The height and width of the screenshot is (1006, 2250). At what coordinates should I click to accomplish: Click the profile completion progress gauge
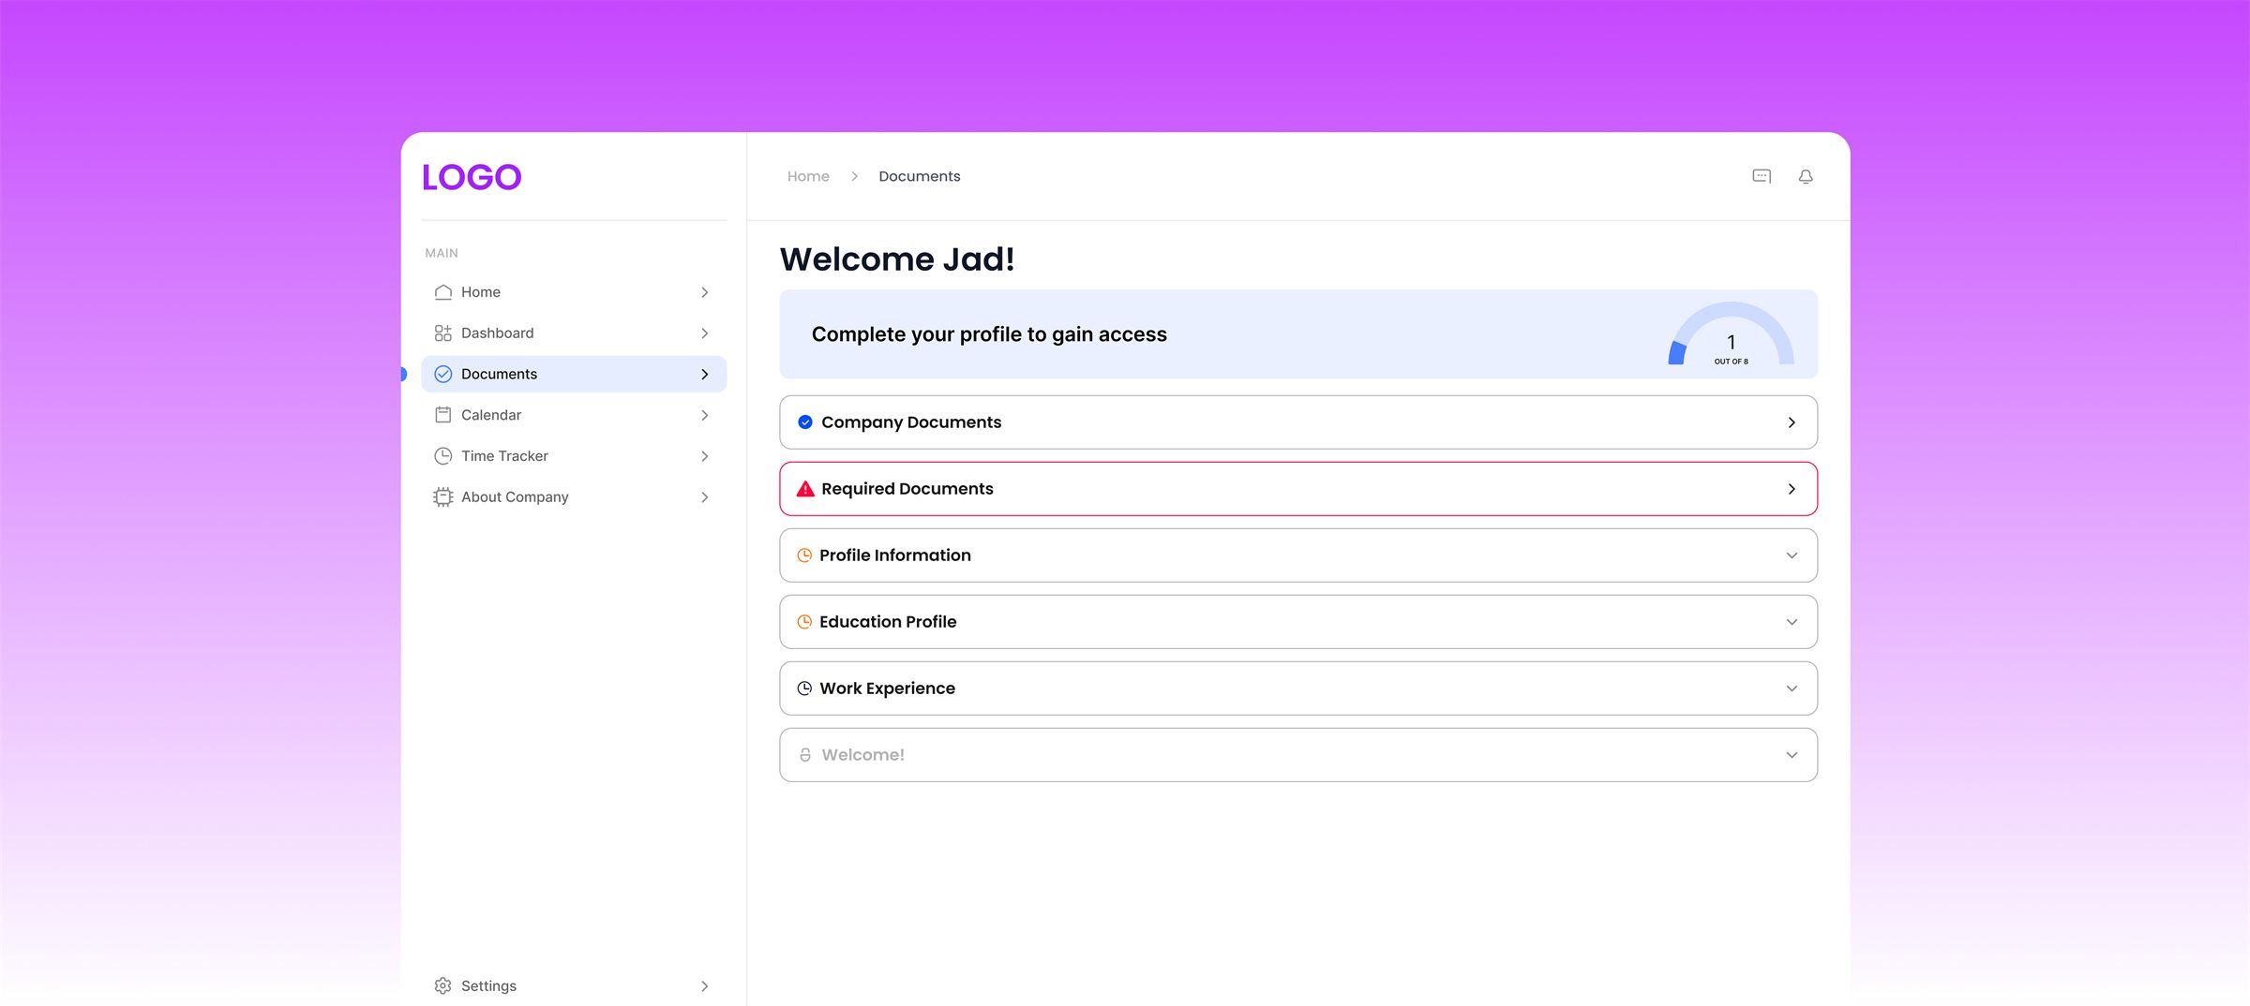point(1731,334)
